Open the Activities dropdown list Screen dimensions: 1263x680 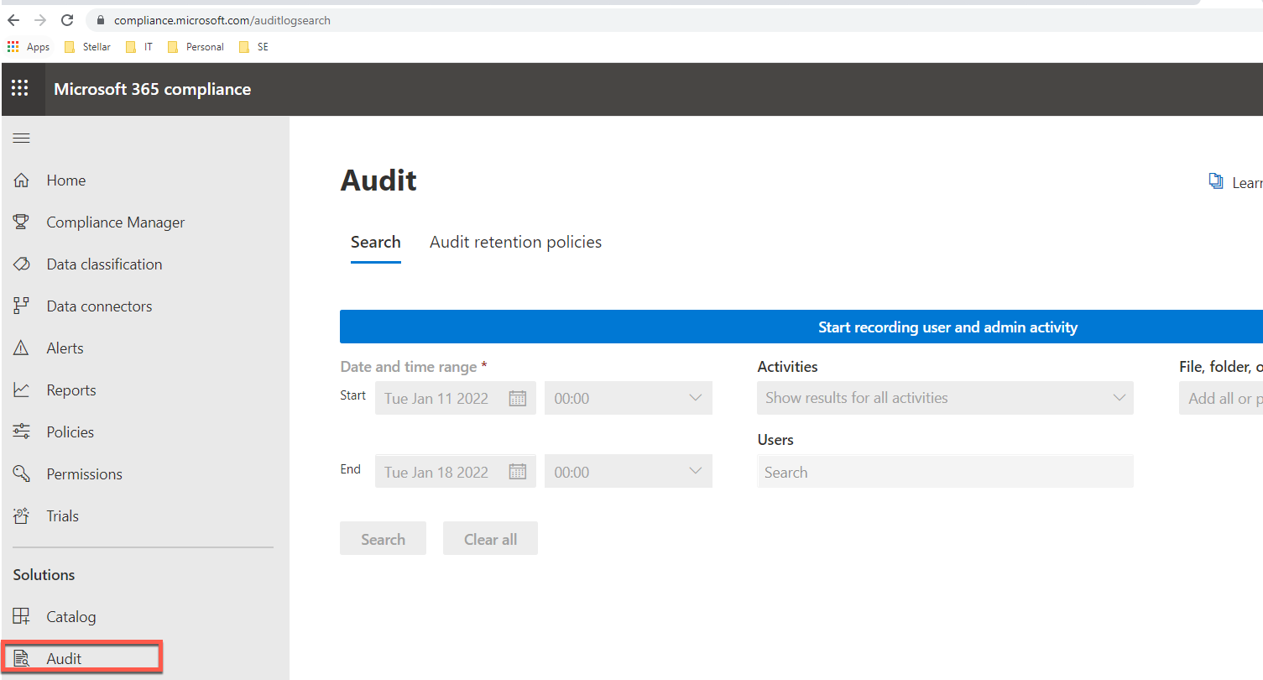click(944, 399)
